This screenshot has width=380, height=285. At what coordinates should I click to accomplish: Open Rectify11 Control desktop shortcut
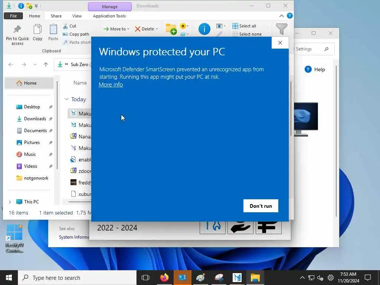point(14,239)
